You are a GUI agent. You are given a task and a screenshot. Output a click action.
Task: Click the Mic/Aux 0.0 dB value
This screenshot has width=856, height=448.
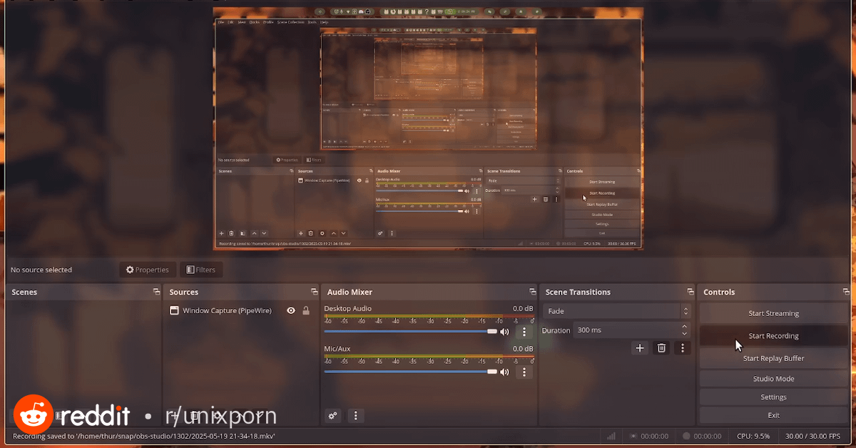click(523, 349)
